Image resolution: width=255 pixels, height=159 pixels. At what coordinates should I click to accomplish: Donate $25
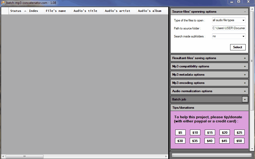pos(239,133)
